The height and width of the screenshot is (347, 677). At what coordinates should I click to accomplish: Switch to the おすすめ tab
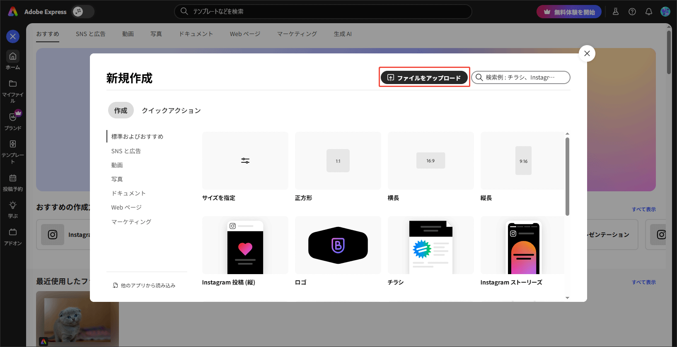pyautogui.click(x=48, y=34)
